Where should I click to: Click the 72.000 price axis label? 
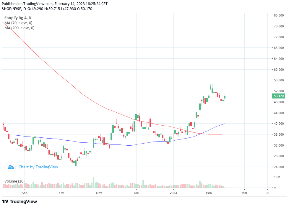[x=279, y=37]
